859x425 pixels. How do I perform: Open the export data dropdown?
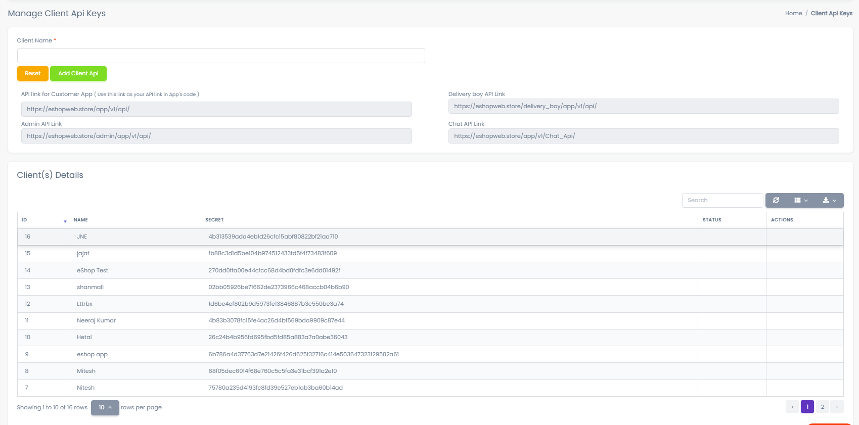829,200
